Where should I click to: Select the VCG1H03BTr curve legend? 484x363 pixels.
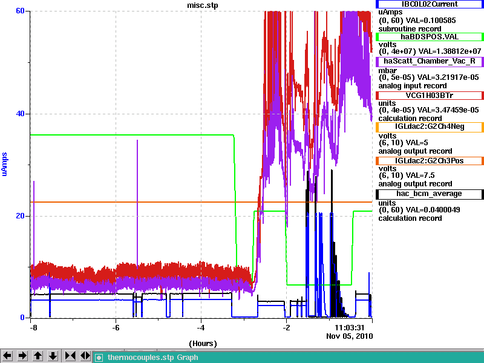tap(430, 96)
